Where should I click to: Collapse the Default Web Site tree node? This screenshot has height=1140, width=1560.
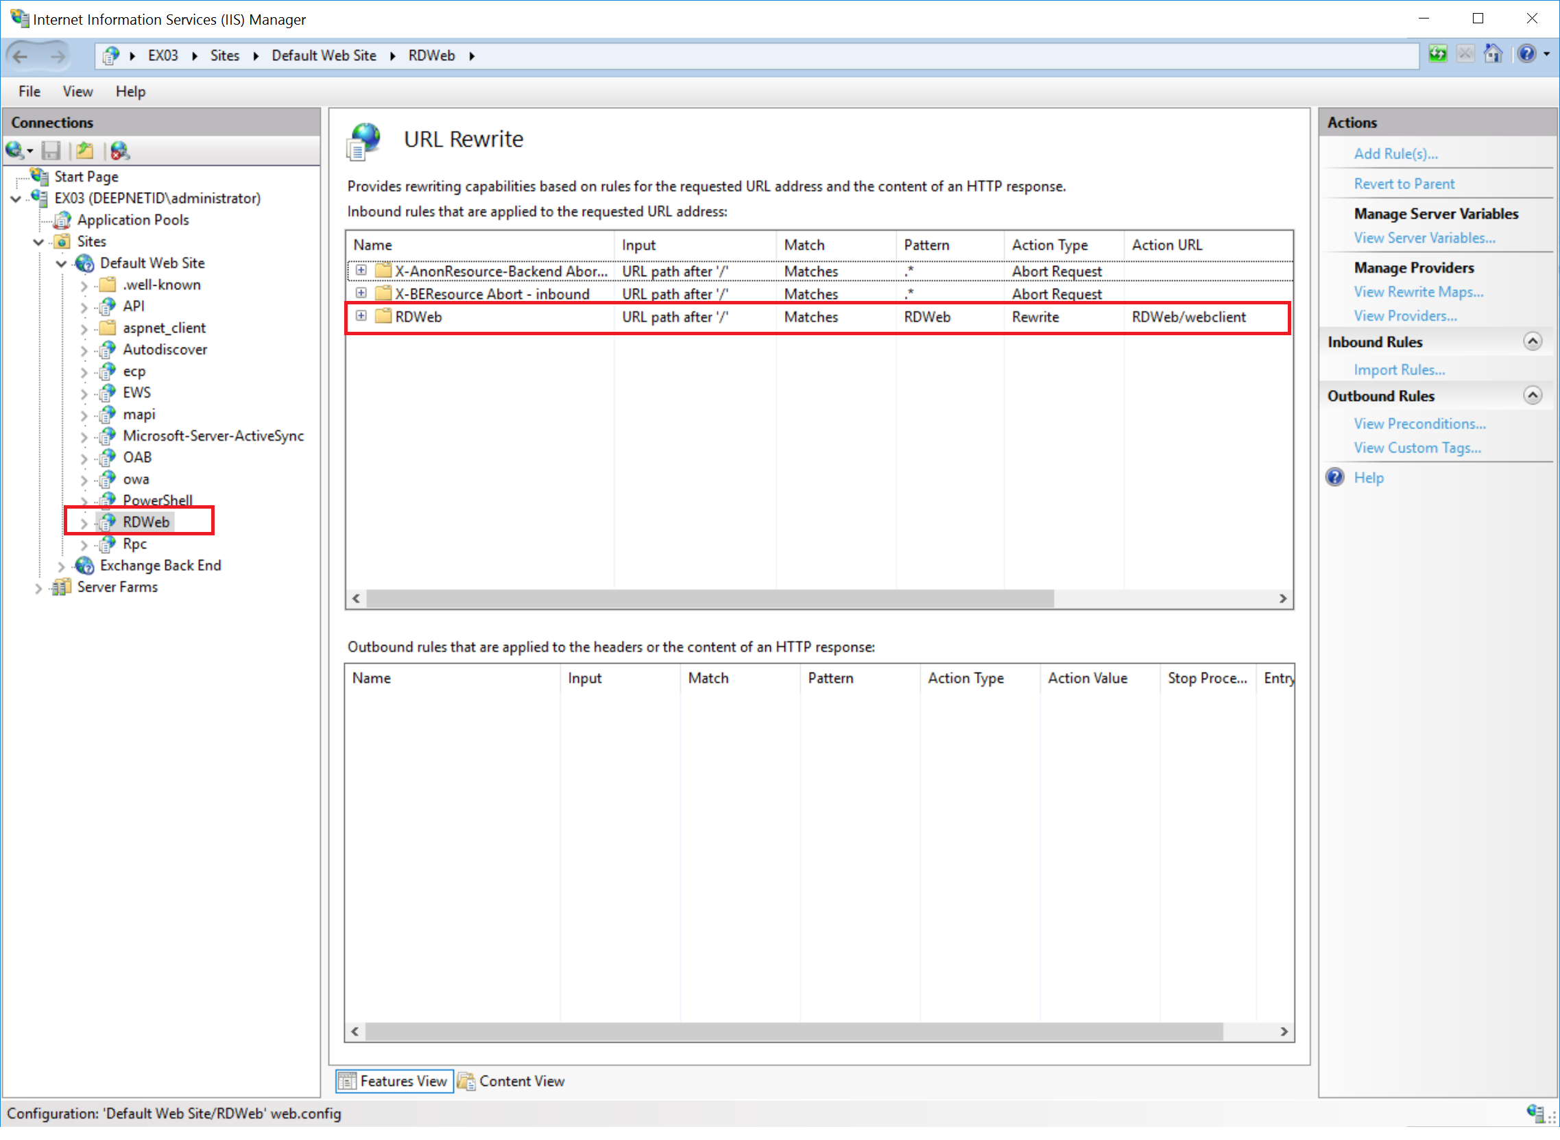click(62, 264)
